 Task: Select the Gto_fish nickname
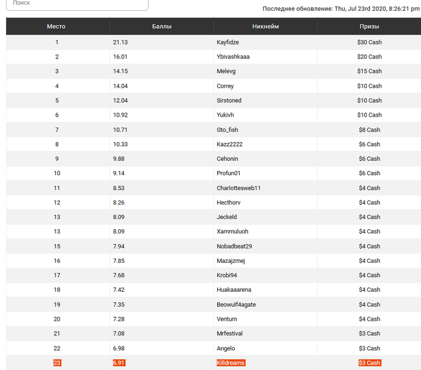[227, 129]
